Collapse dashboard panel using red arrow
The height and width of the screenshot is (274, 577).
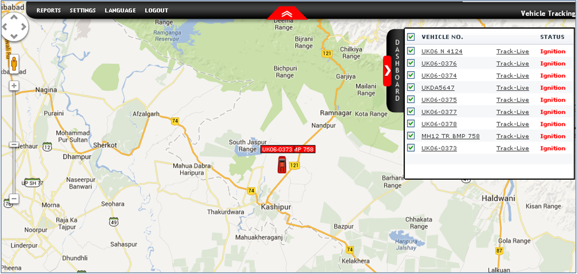[387, 71]
